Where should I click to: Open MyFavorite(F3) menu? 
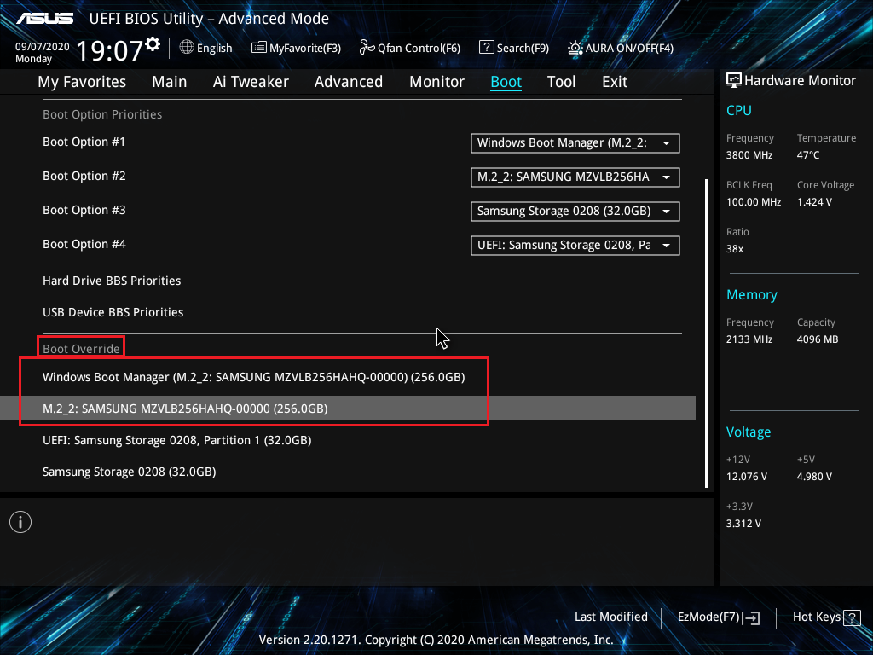(x=296, y=48)
